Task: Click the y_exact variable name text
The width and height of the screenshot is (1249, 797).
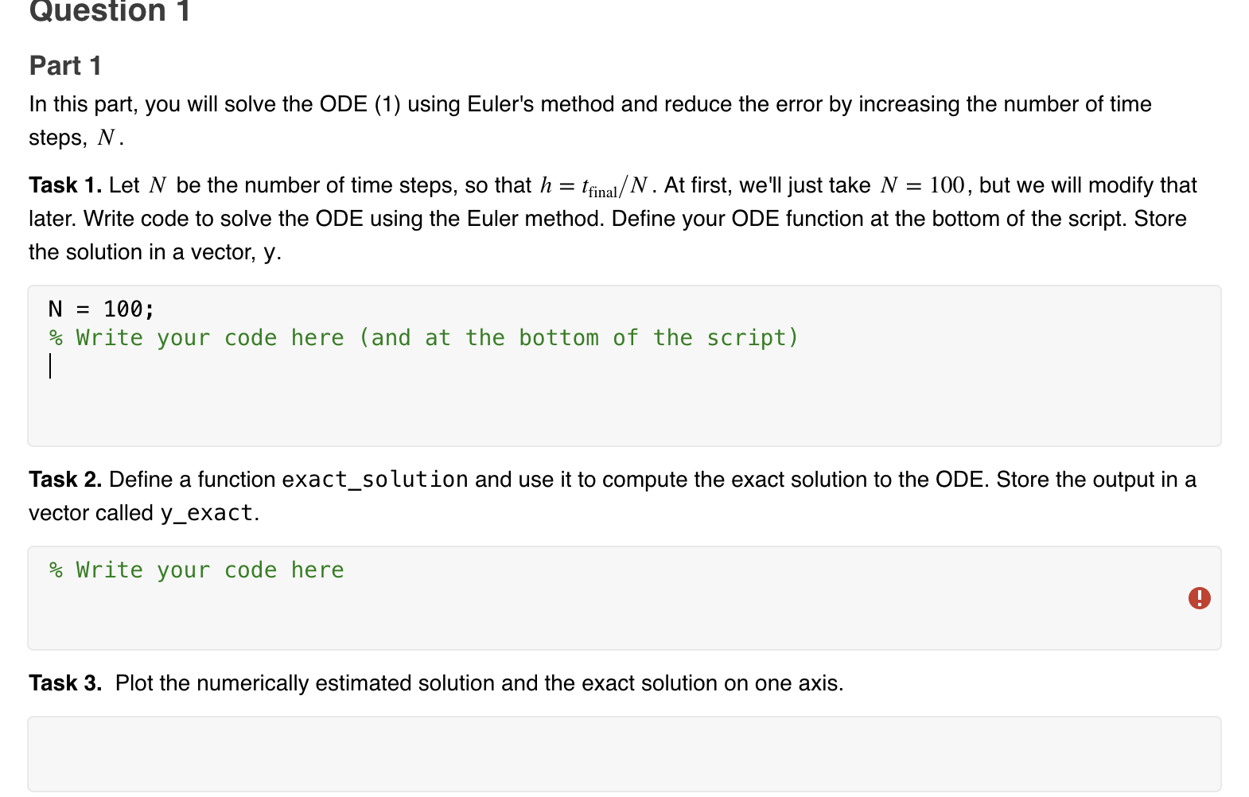Action: click(207, 513)
